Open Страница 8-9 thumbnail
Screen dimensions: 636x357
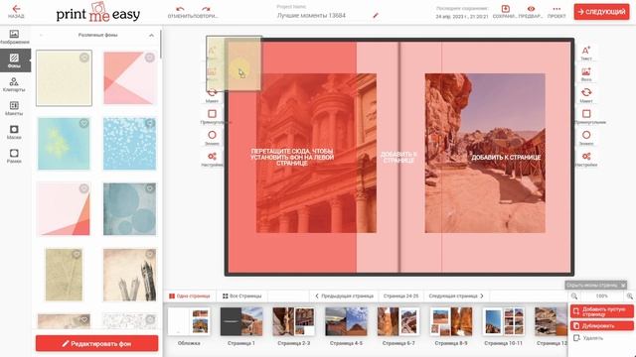451,321
